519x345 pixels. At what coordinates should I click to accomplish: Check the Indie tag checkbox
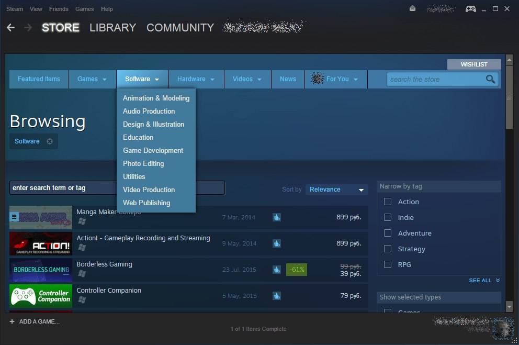click(388, 217)
